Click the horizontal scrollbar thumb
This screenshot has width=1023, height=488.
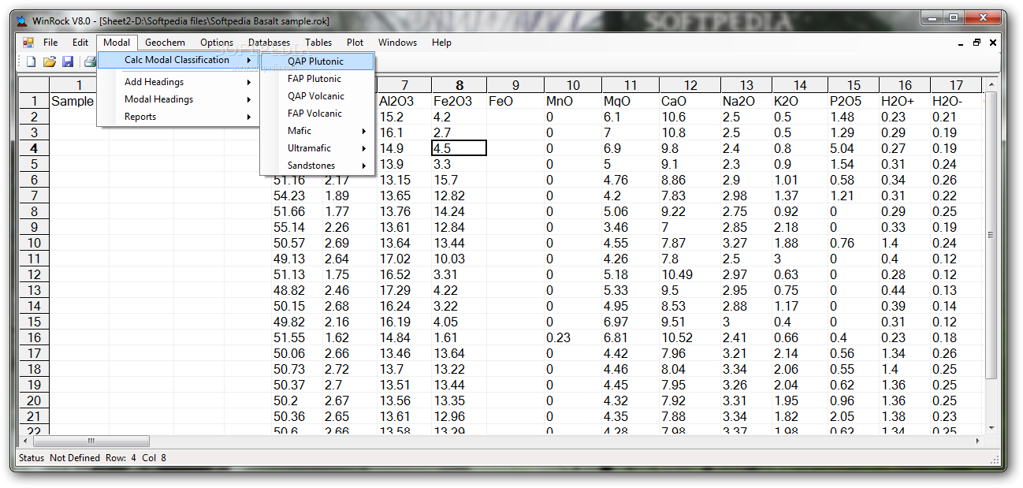(x=91, y=441)
